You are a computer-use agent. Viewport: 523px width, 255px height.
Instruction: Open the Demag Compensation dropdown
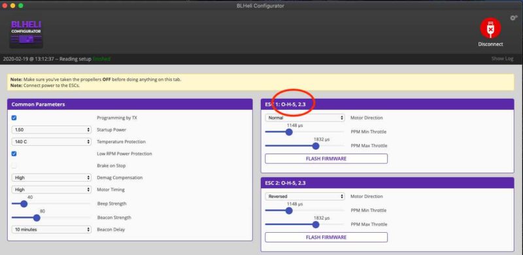(52, 178)
